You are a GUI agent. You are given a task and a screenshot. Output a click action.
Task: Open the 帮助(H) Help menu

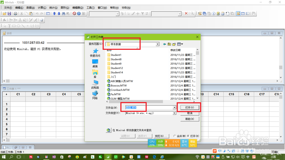pos(114,8)
